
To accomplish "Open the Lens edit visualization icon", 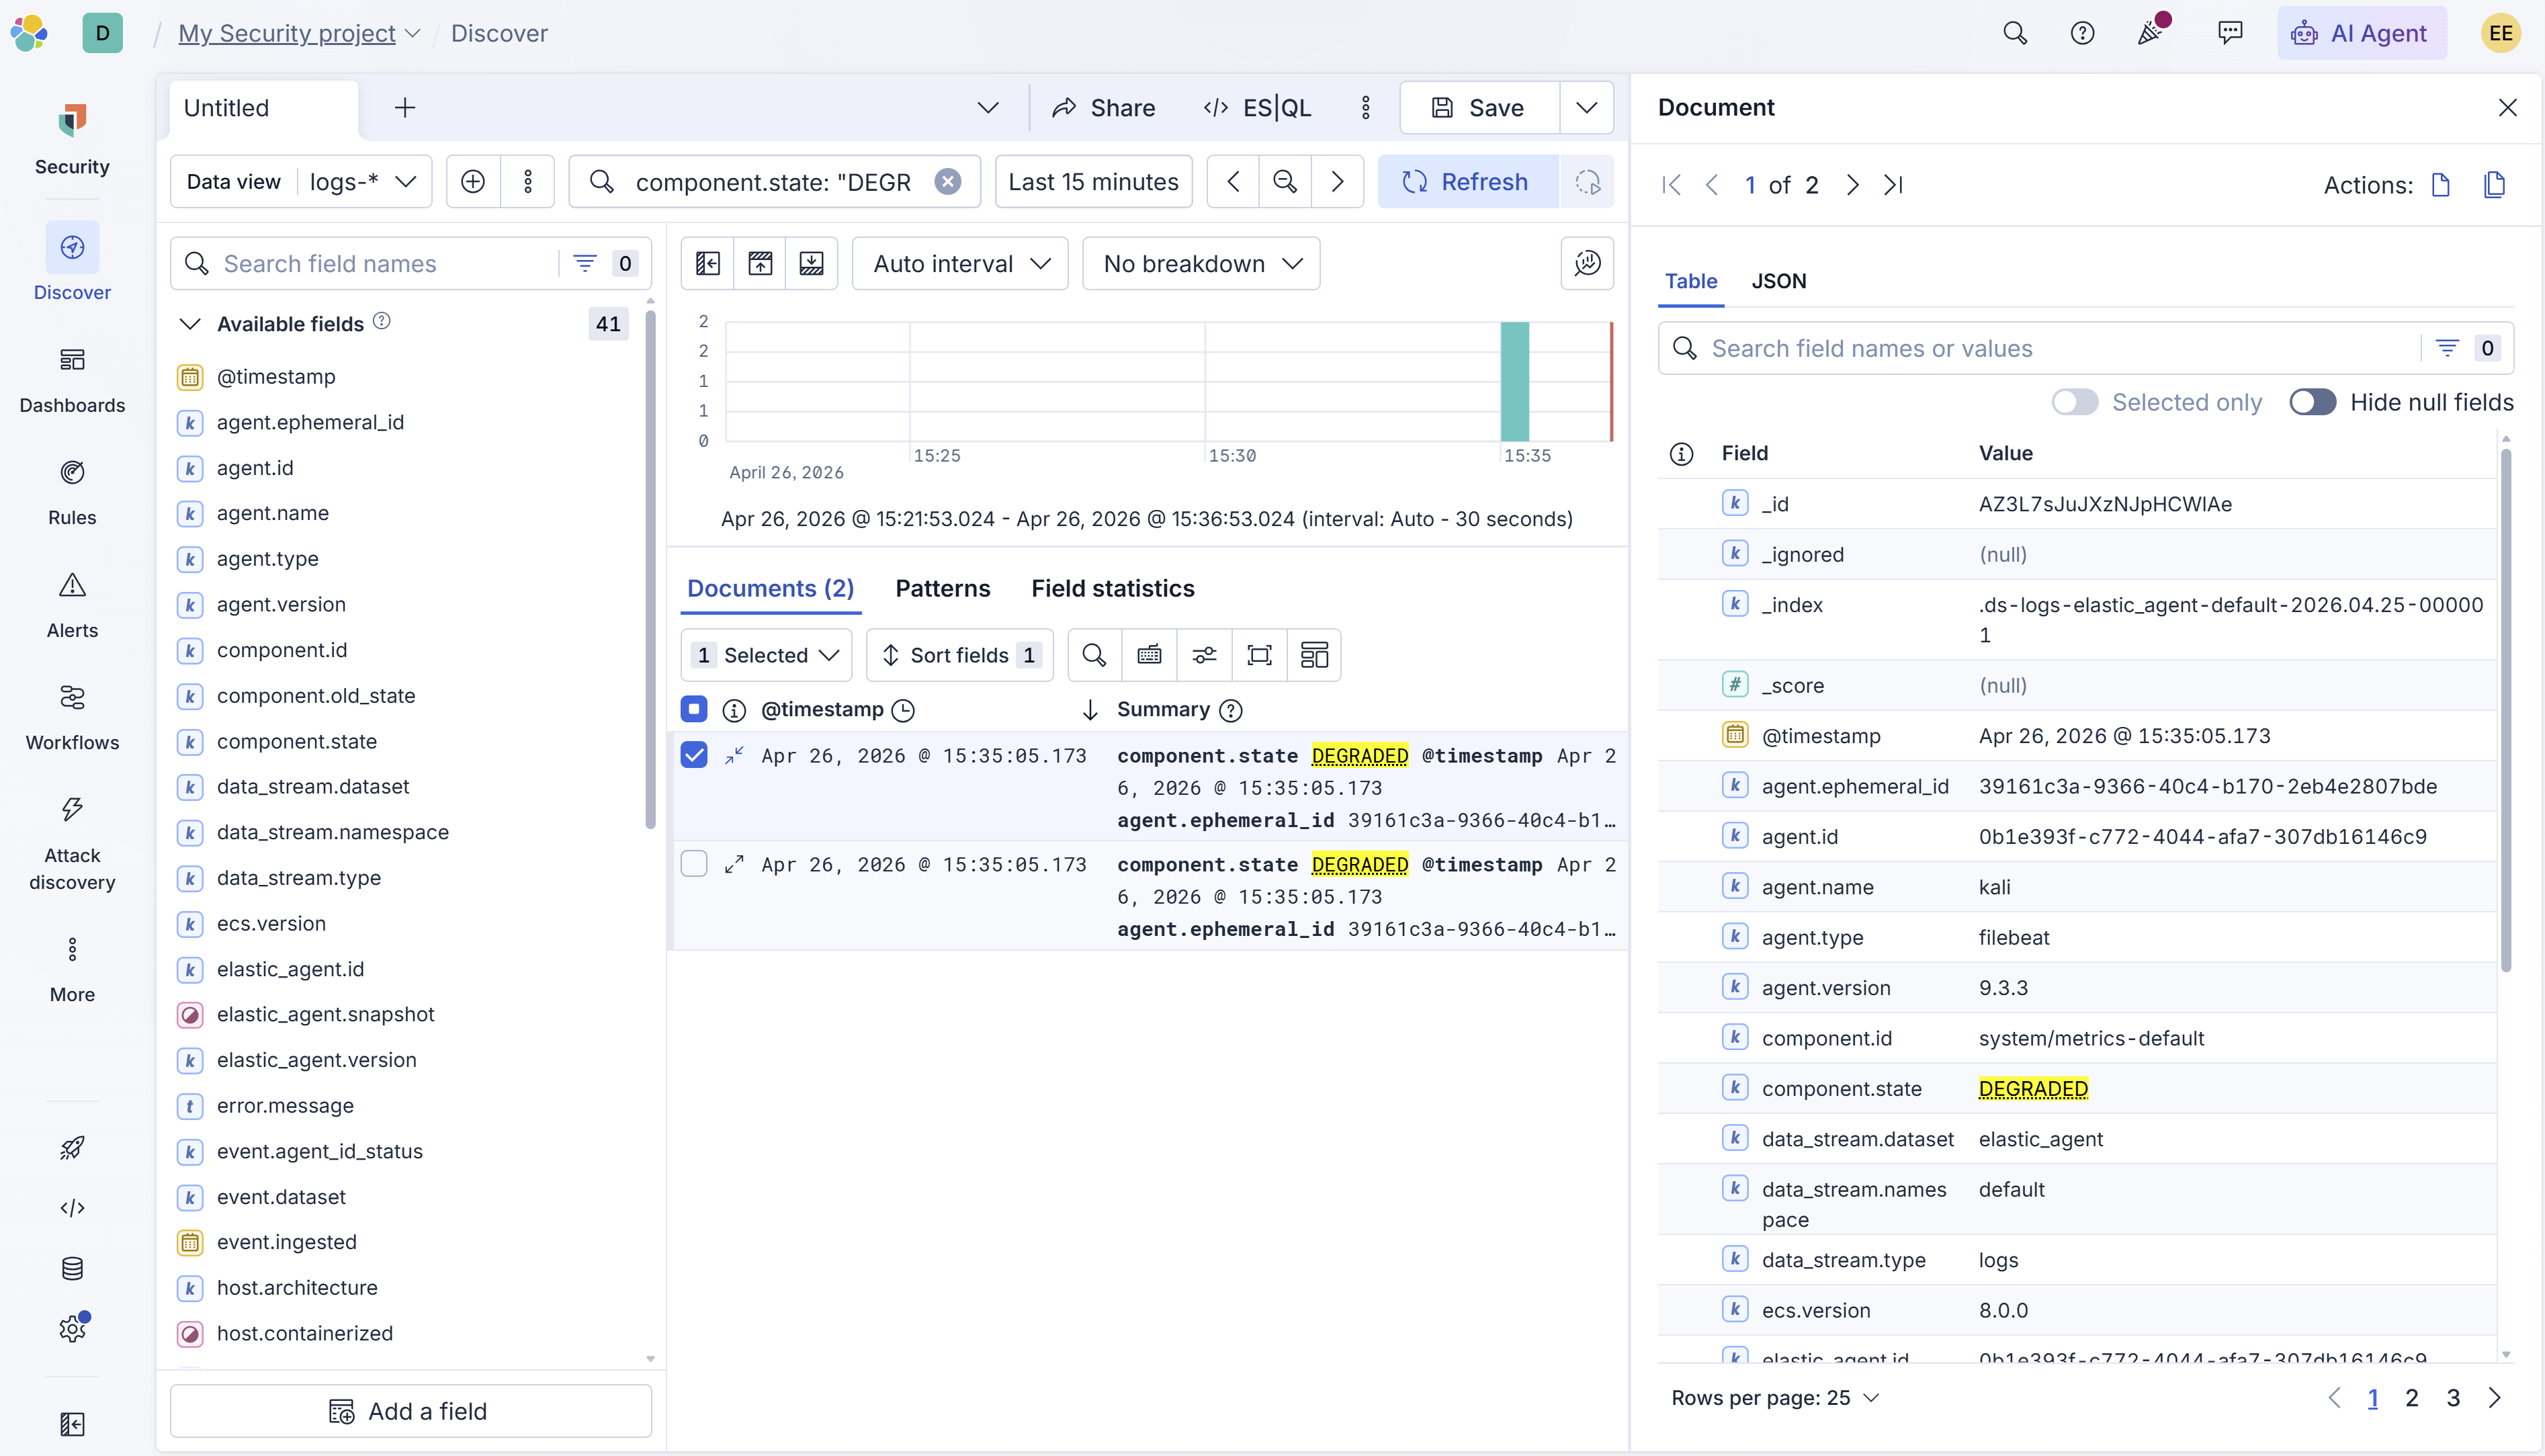I will pyautogui.click(x=1586, y=264).
